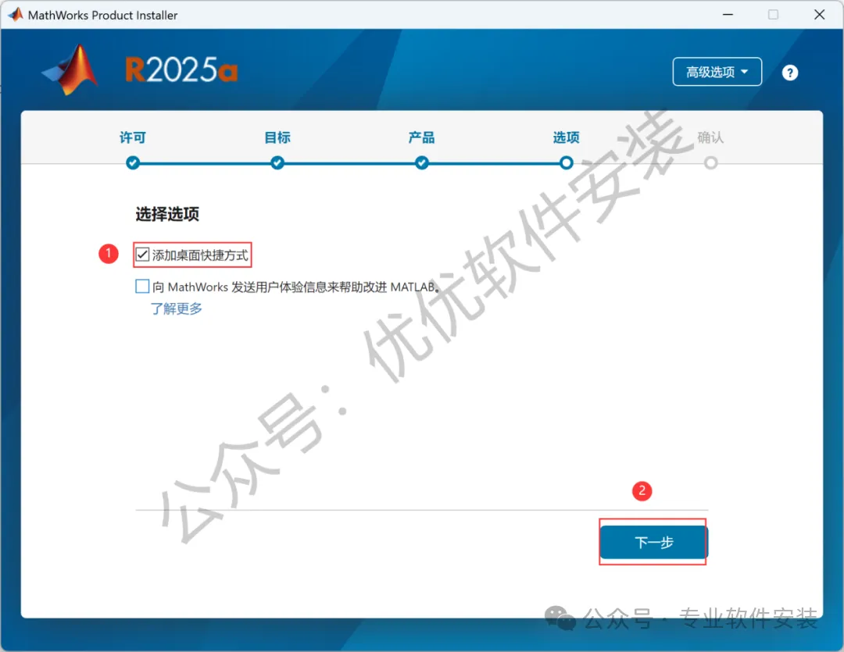Go to the 产品 step
Image resolution: width=844 pixels, height=652 pixels.
pyautogui.click(x=421, y=137)
